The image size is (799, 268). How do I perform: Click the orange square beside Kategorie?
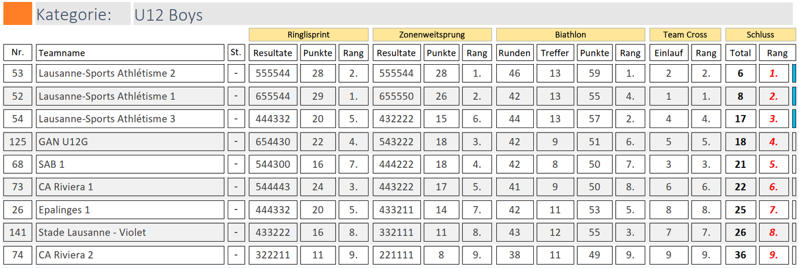tap(17, 14)
